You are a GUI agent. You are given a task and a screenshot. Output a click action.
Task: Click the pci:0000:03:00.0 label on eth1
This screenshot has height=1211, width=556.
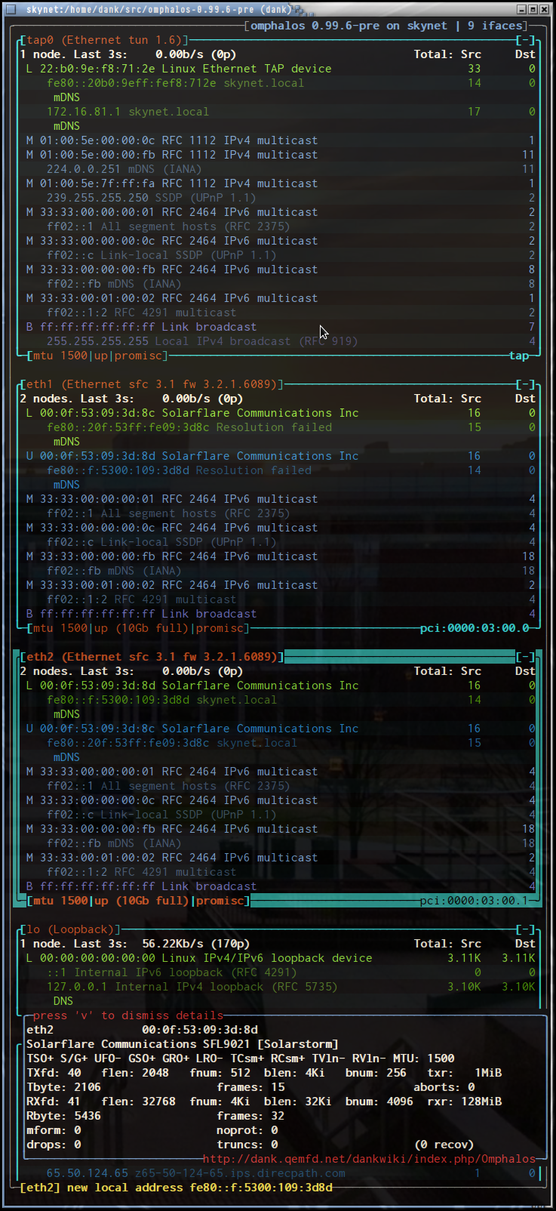point(475,628)
